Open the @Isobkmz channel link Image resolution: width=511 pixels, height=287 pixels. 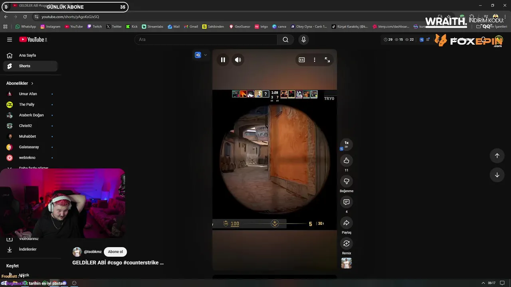pyautogui.click(x=93, y=252)
